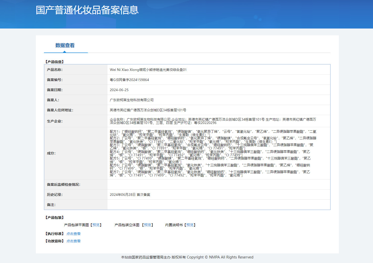Select the NMPA copyright footer text
Screen dimensions: 373x263
point(187,257)
